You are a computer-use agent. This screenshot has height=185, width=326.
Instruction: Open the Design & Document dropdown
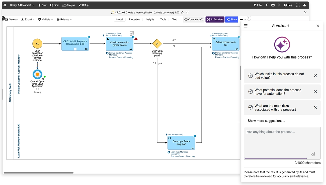22,5
